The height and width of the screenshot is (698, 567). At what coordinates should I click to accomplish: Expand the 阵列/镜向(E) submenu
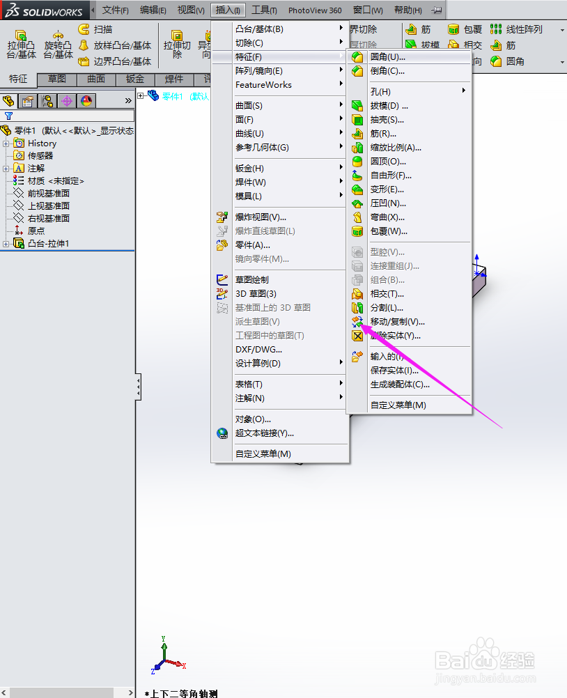click(280, 71)
